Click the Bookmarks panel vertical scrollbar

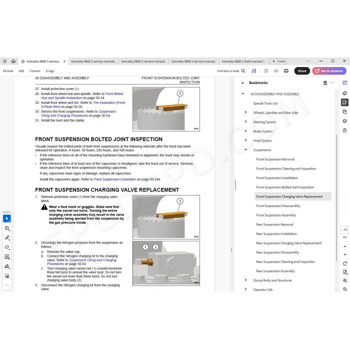(x=336, y=197)
